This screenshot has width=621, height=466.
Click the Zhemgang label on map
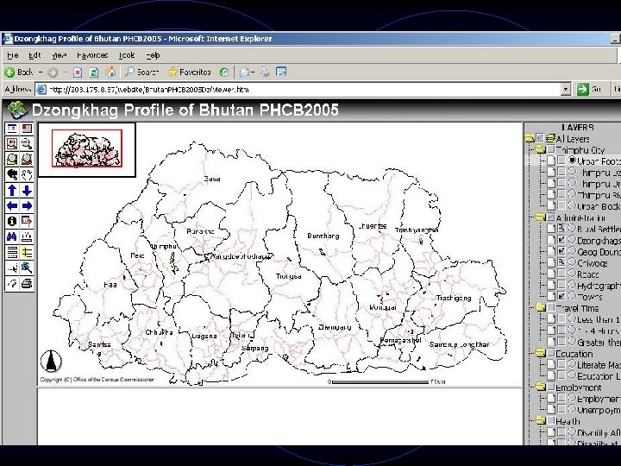[x=335, y=327]
